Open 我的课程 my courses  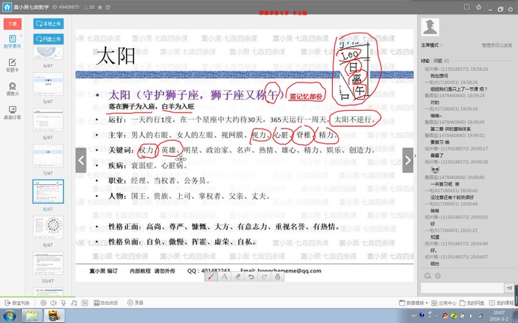pos(502,303)
